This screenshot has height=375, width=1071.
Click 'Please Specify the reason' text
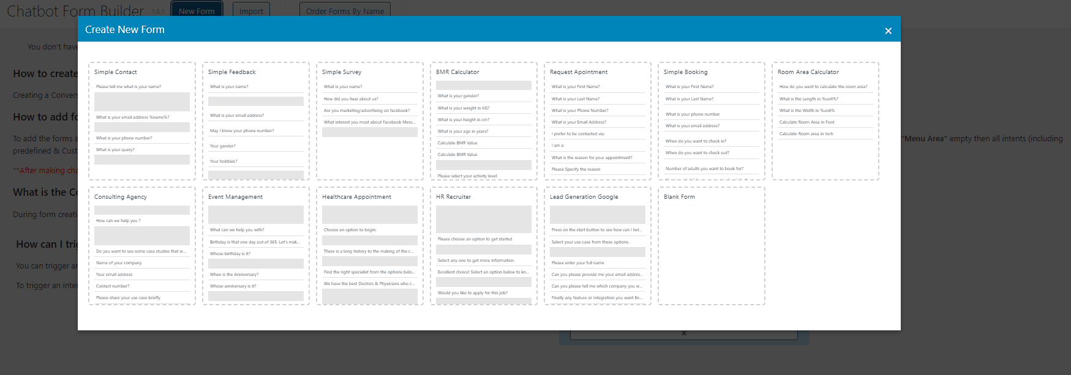576,169
